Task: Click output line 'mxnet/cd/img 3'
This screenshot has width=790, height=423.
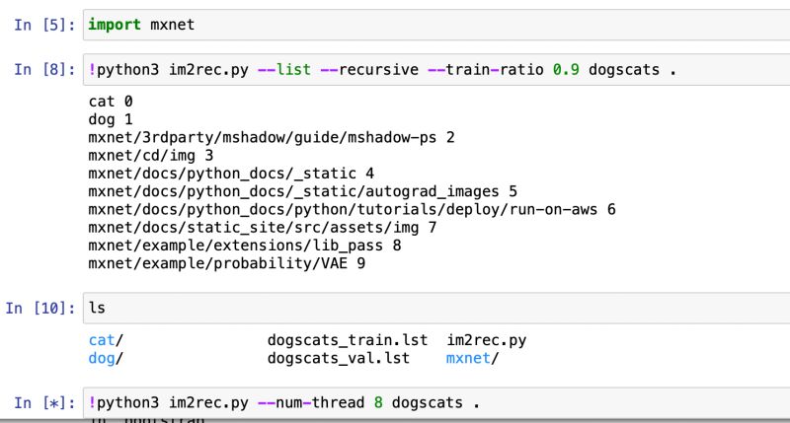Action: (x=151, y=156)
